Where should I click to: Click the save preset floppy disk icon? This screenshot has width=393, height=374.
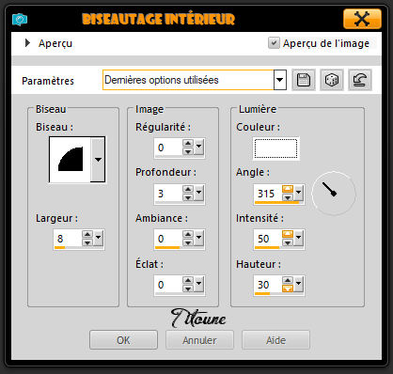point(304,80)
